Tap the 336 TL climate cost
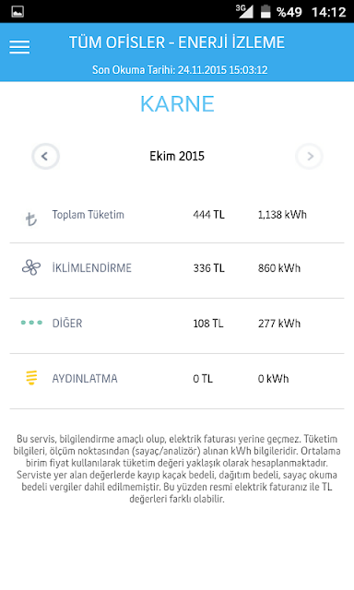354x590 pixels. (208, 268)
